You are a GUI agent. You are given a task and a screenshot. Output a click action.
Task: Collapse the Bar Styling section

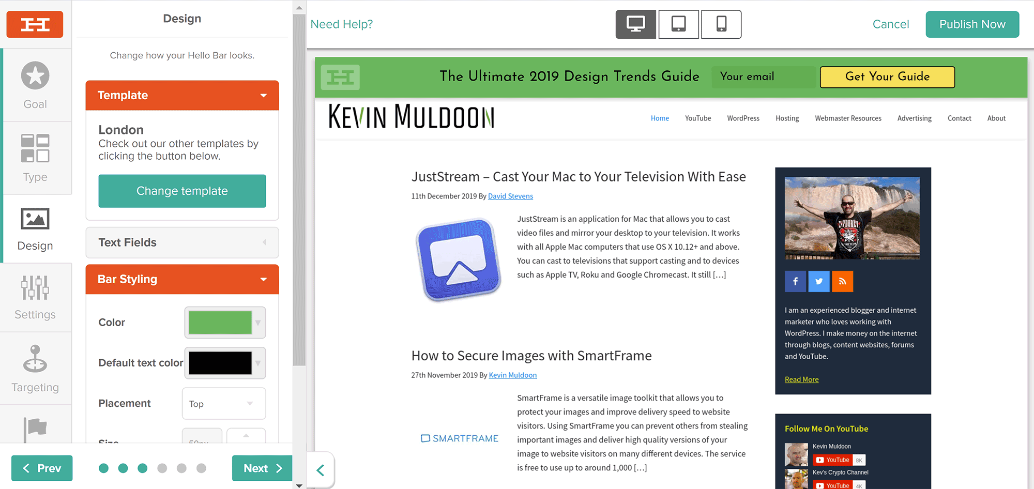pos(182,279)
